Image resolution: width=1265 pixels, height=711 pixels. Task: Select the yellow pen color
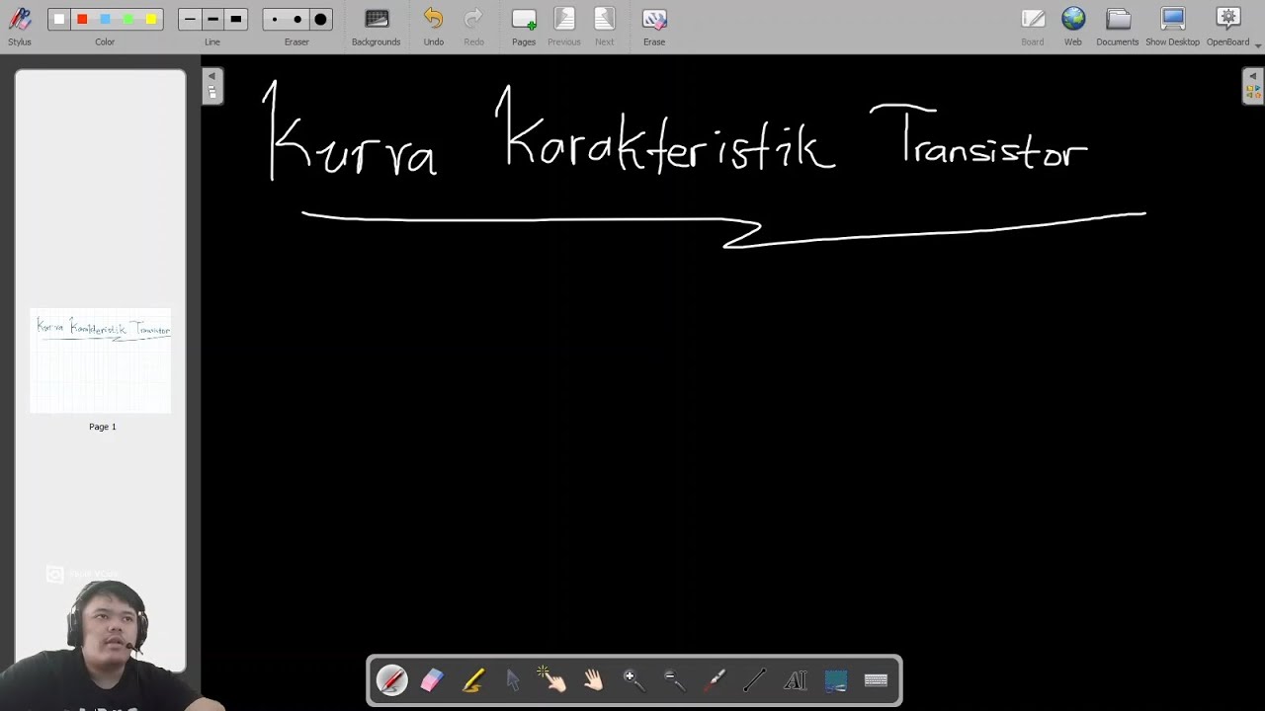tap(150, 19)
